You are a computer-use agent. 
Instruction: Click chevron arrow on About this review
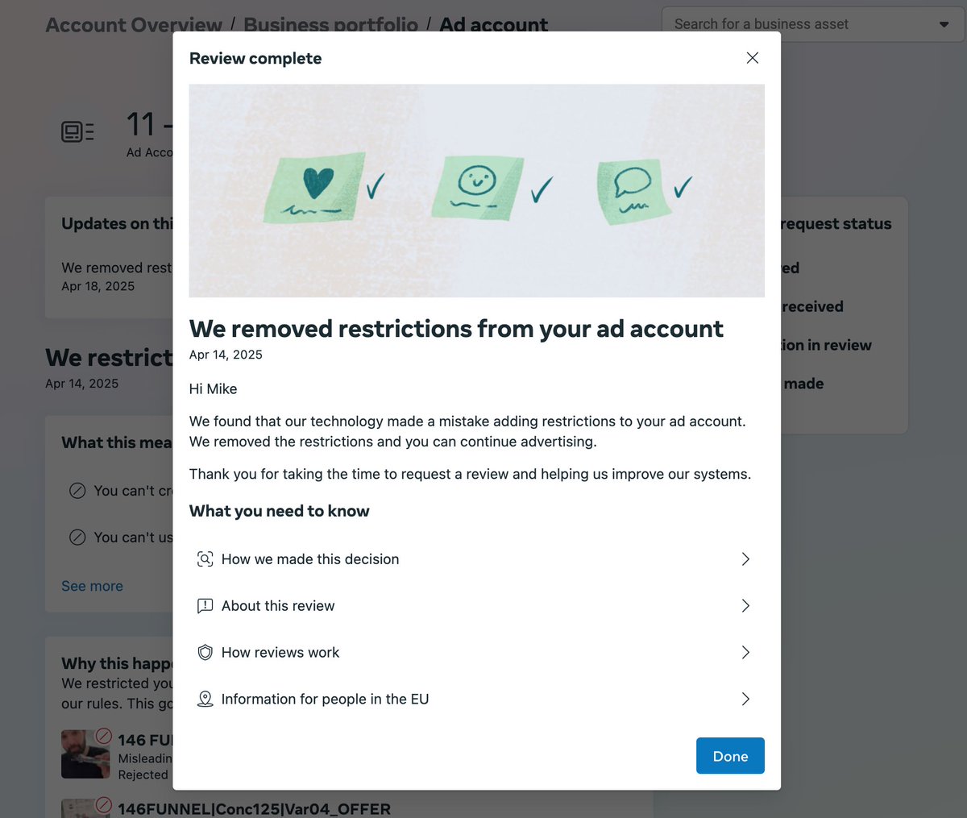pyautogui.click(x=745, y=606)
